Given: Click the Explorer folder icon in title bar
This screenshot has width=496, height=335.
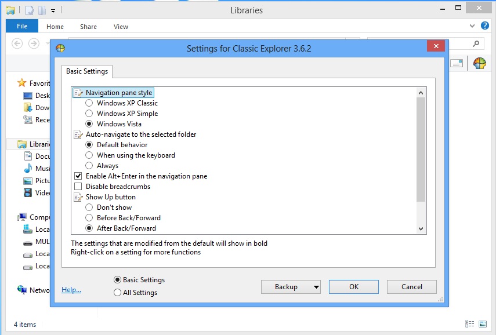Looking at the screenshot, I should coord(10,10).
